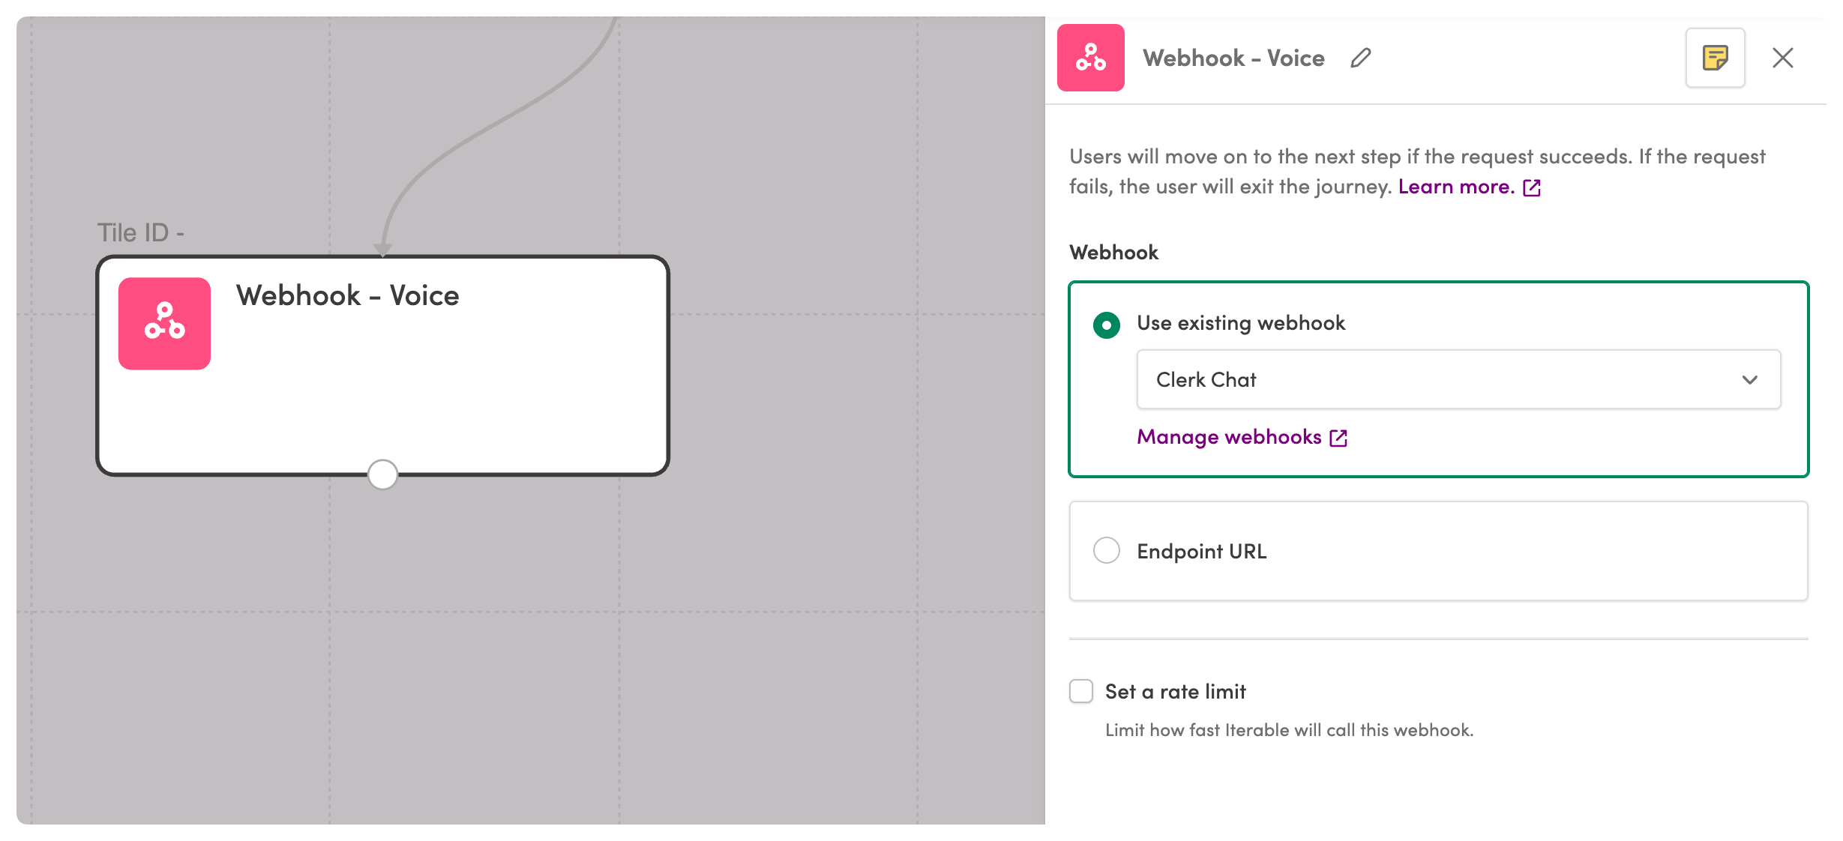Close the Webhook - Voice side panel

click(x=1783, y=58)
